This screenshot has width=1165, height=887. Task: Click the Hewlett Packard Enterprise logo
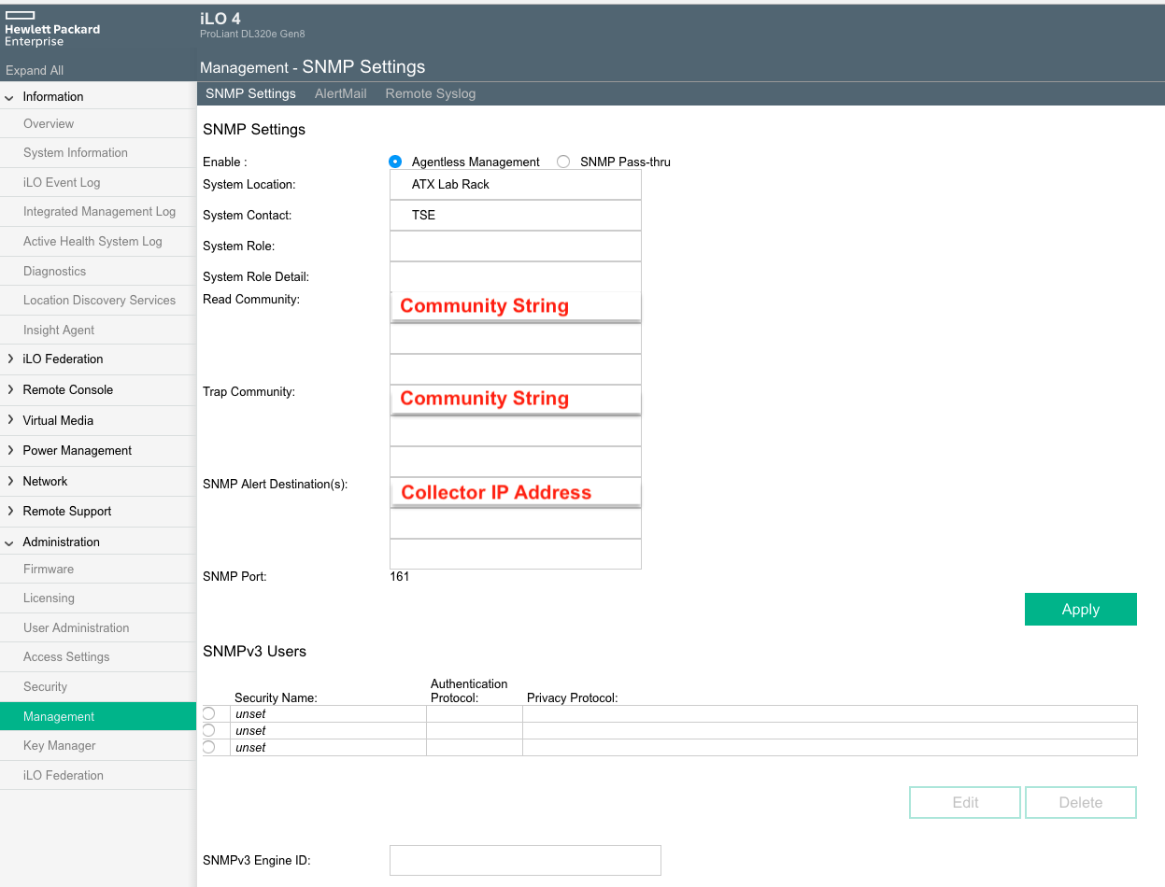point(52,28)
